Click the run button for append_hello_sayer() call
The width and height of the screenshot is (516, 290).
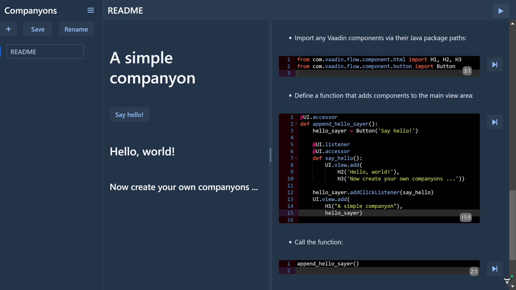pyautogui.click(x=495, y=269)
